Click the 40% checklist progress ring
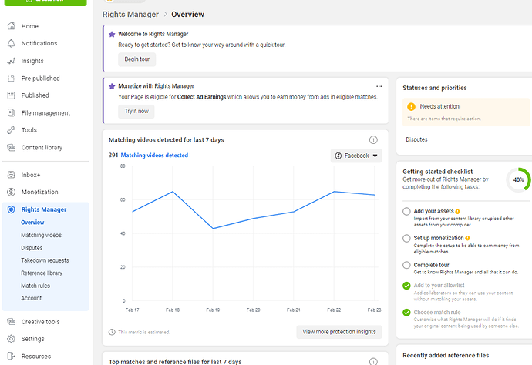The height and width of the screenshot is (365, 532). click(x=518, y=180)
